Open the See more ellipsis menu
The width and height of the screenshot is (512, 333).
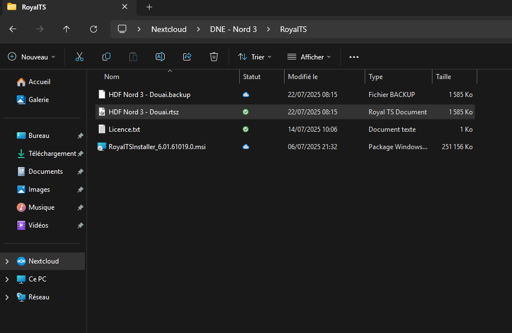tap(354, 57)
